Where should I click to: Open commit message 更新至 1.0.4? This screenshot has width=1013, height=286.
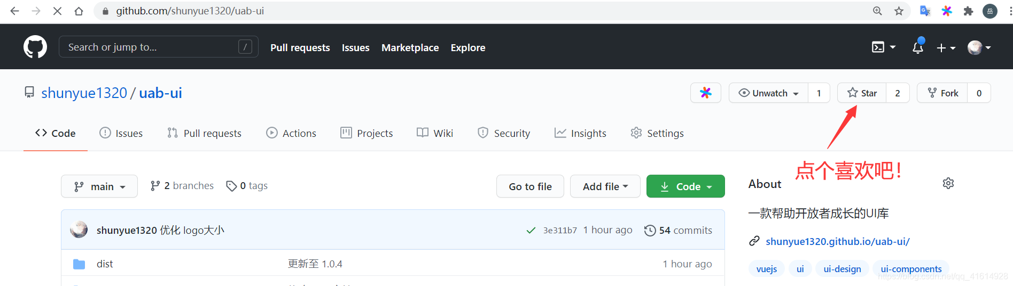(x=315, y=264)
